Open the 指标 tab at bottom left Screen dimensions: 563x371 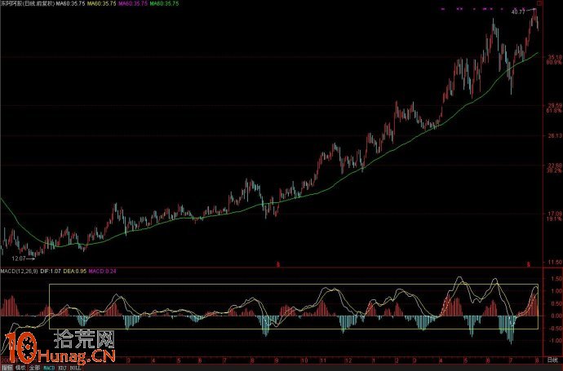click(x=7, y=368)
